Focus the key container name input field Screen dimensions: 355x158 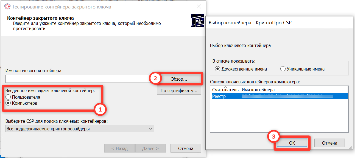coord(80,79)
